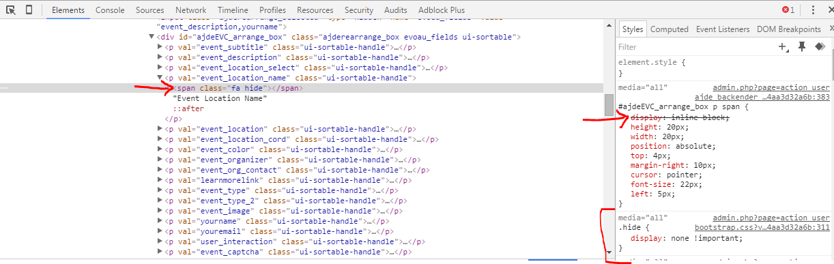The image size is (834, 264).
Task: Open the Audits tab
Action: (x=396, y=10)
